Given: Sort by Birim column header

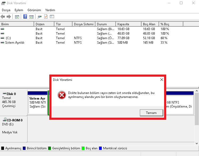Looking at the screenshot, I should 17,24.
